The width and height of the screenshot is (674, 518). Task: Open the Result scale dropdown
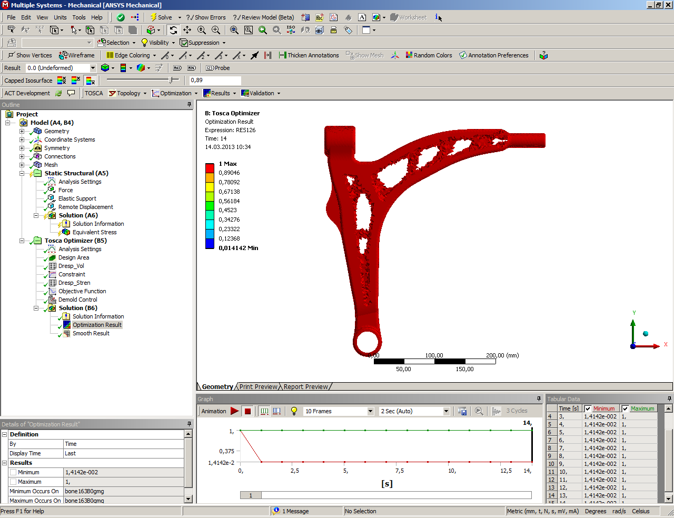(x=93, y=68)
